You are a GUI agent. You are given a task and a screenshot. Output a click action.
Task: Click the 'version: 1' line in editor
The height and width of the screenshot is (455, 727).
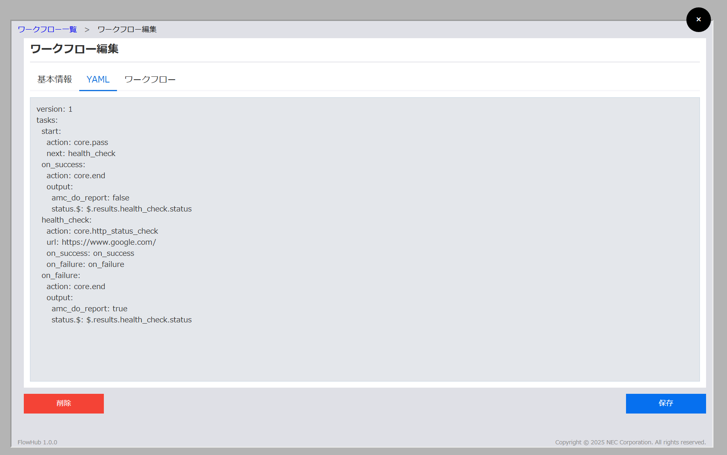55,109
